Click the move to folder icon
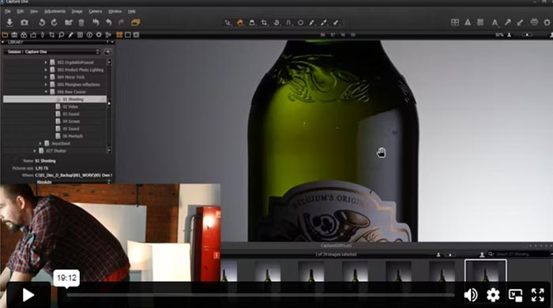The width and height of the screenshot is (553, 308). (x=69, y=23)
